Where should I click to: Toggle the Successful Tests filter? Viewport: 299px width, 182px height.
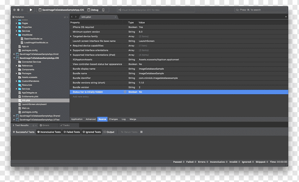tap(24, 132)
